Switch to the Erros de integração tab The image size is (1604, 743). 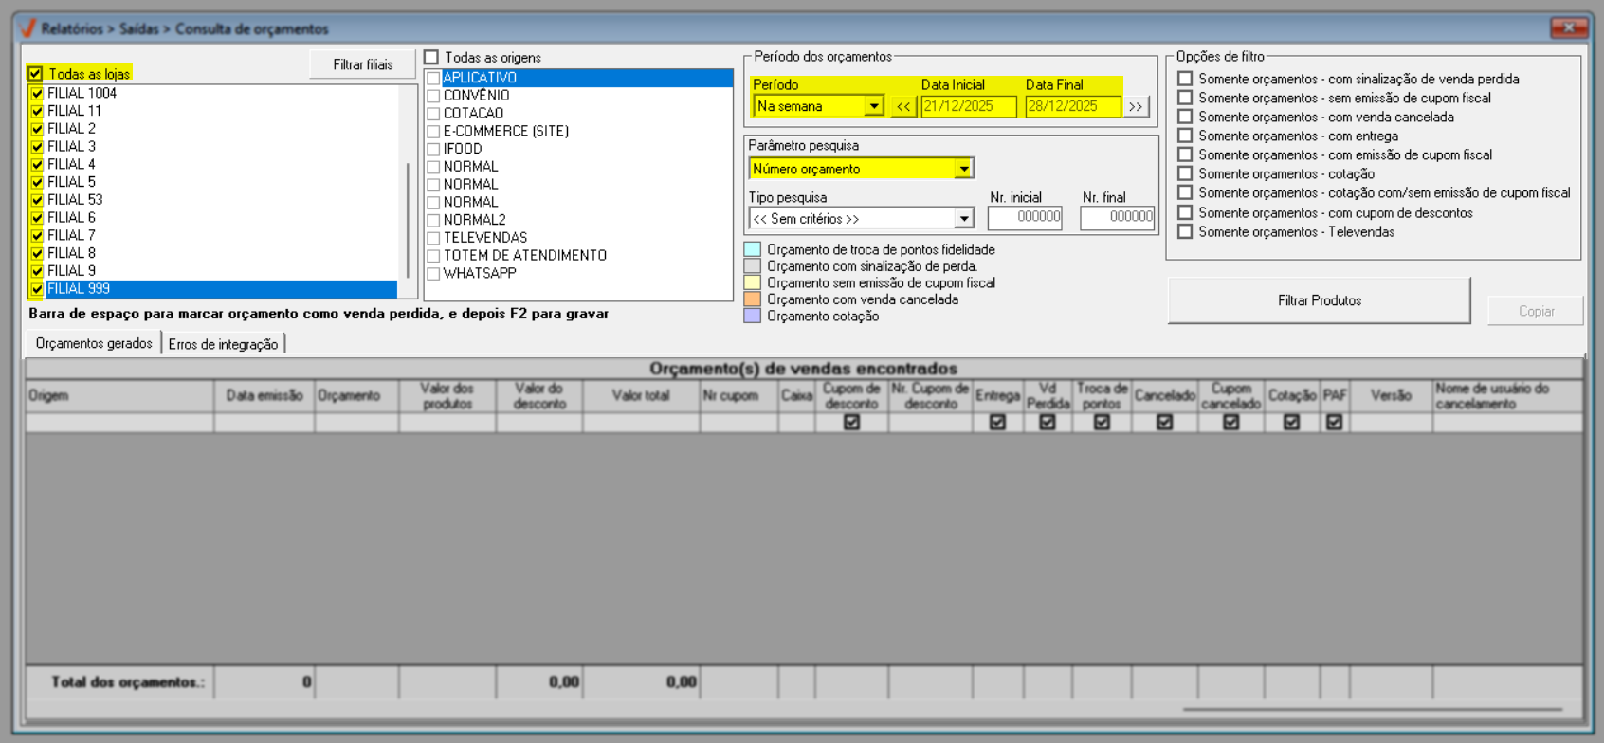point(223,344)
